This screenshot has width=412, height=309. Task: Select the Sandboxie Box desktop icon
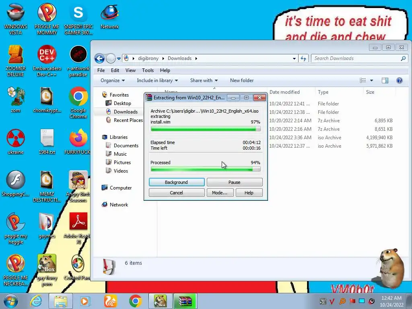tap(47, 270)
